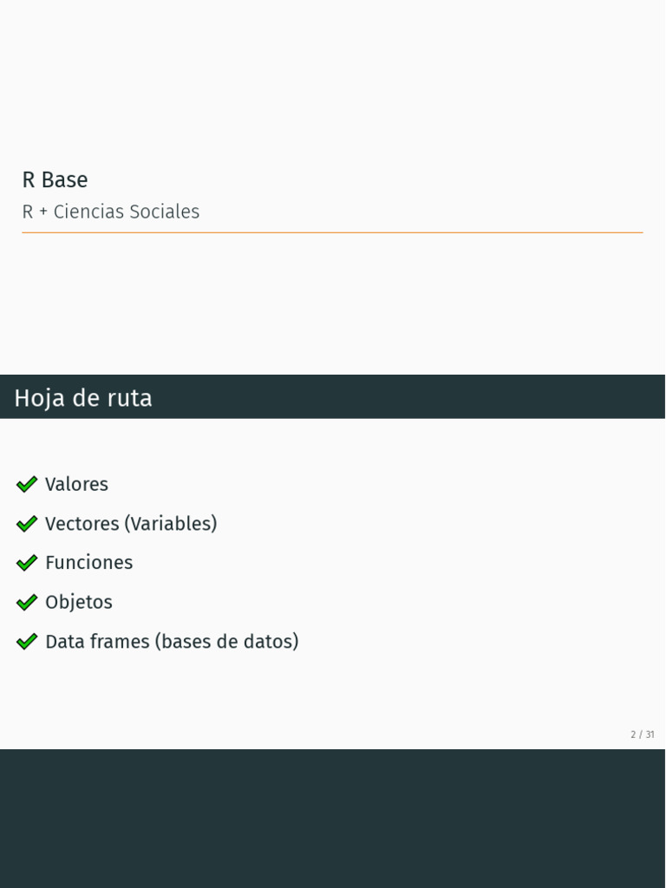
Task: Click the checkmark icon next to Vectores
Action: coord(27,524)
